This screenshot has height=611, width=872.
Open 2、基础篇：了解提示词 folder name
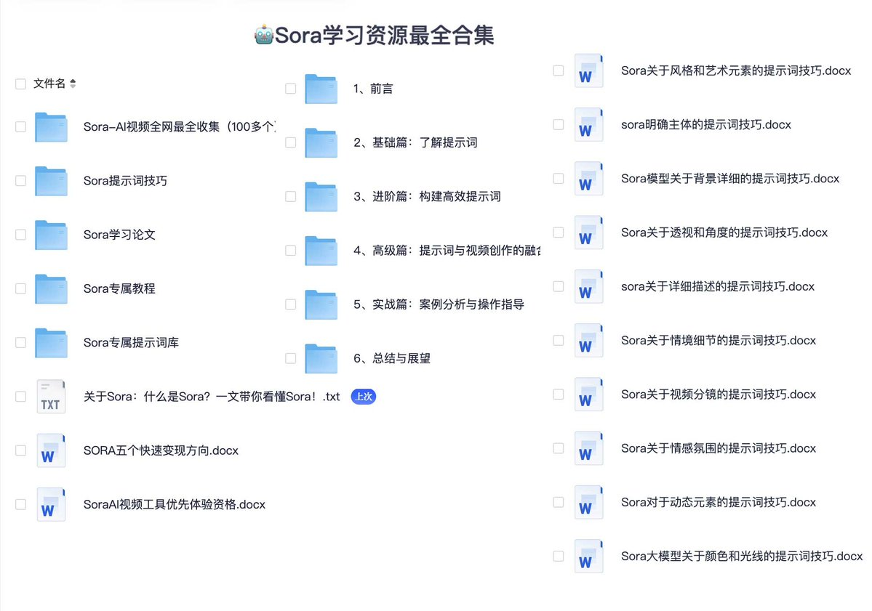[415, 142]
